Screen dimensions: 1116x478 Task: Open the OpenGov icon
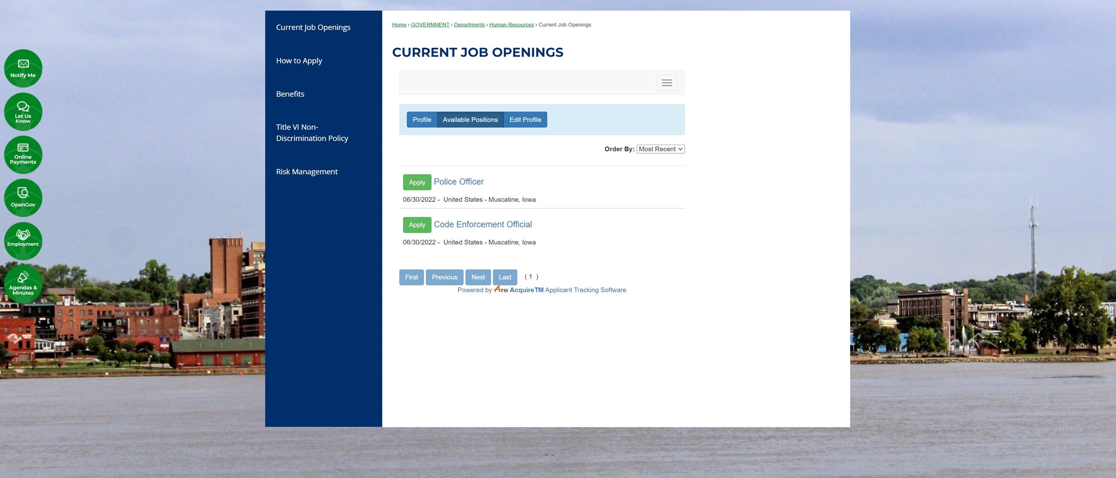click(23, 197)
